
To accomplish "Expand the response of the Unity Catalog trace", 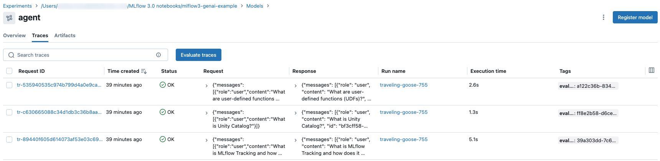I will pos(295,113).
